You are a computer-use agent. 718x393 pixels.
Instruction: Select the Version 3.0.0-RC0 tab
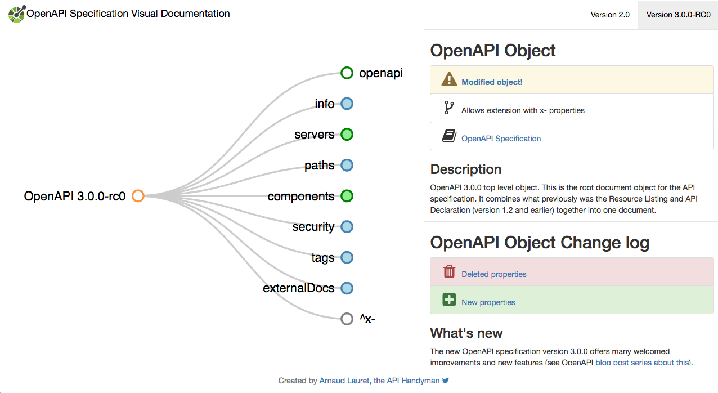point(677,14)
